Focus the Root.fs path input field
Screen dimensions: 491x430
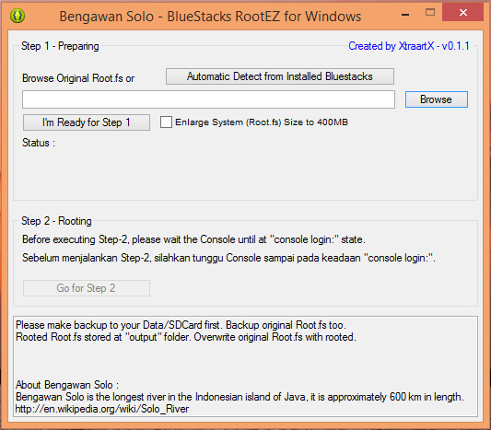pyautogui.click(x=208, y=99)
